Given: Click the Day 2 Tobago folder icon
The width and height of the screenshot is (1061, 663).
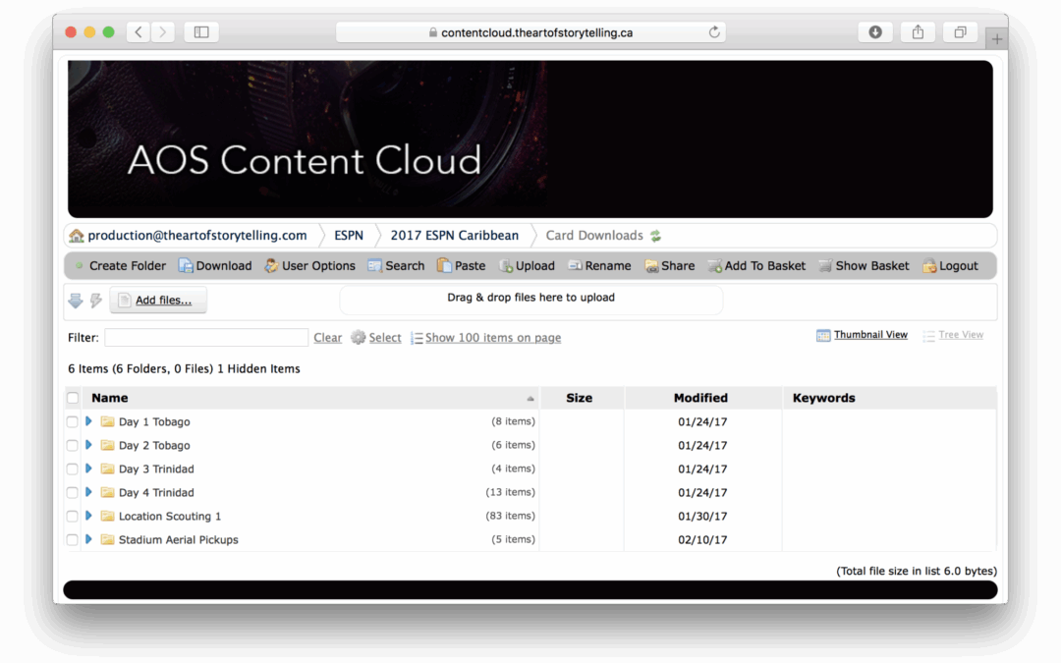Looking at the screenshot, I should pyautogui.click(x=107, y=445).
